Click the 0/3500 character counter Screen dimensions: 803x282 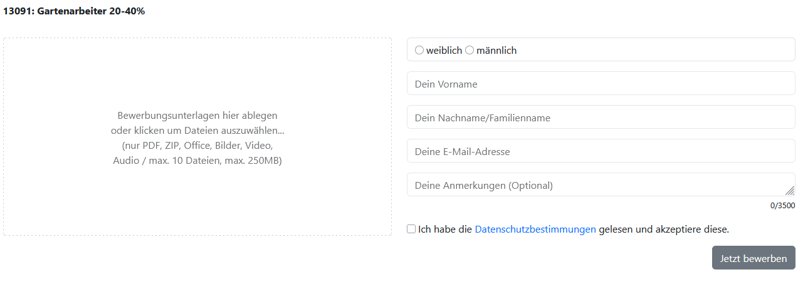click(782, 205)
